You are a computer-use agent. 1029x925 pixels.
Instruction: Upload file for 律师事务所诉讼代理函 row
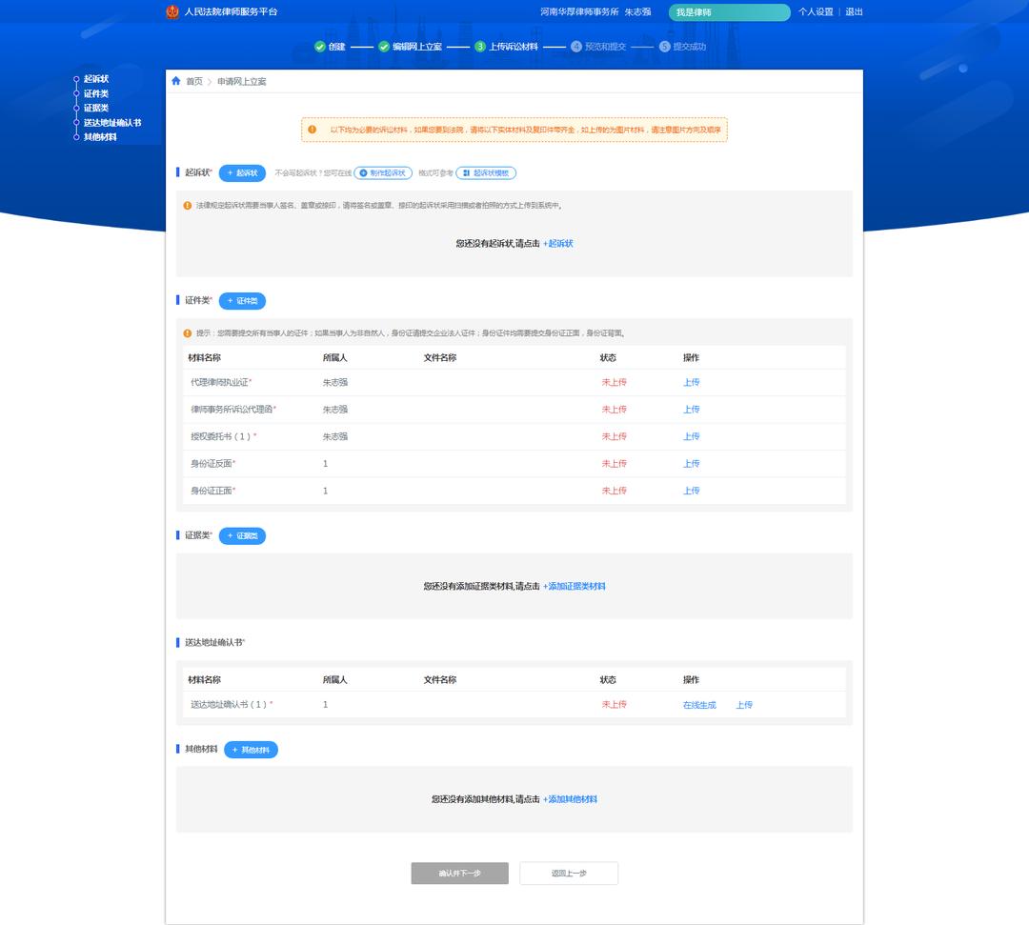pyautogui.click(x=691, y=410)
